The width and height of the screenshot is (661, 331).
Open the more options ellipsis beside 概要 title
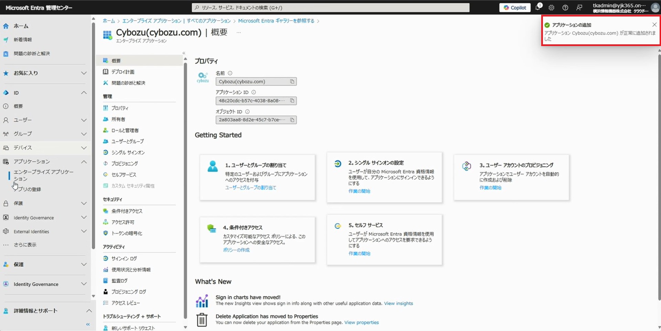click(x=239, y=32)
